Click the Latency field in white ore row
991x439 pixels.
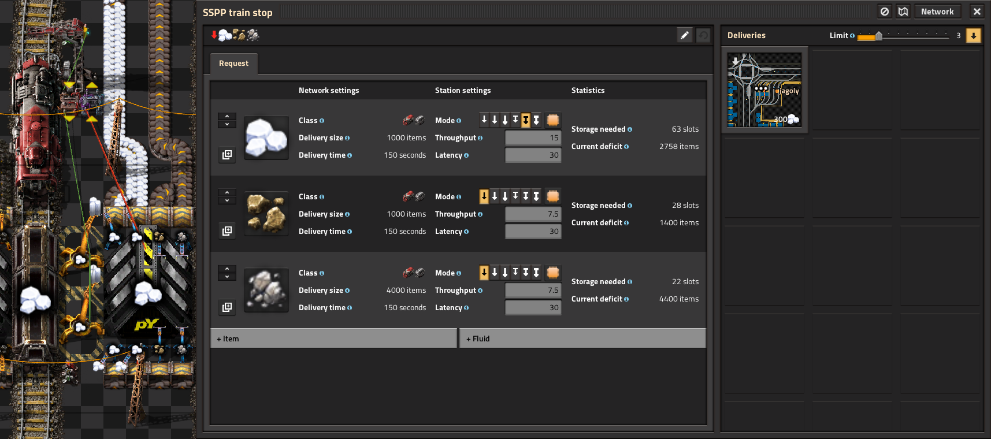[x=533, y=155]
